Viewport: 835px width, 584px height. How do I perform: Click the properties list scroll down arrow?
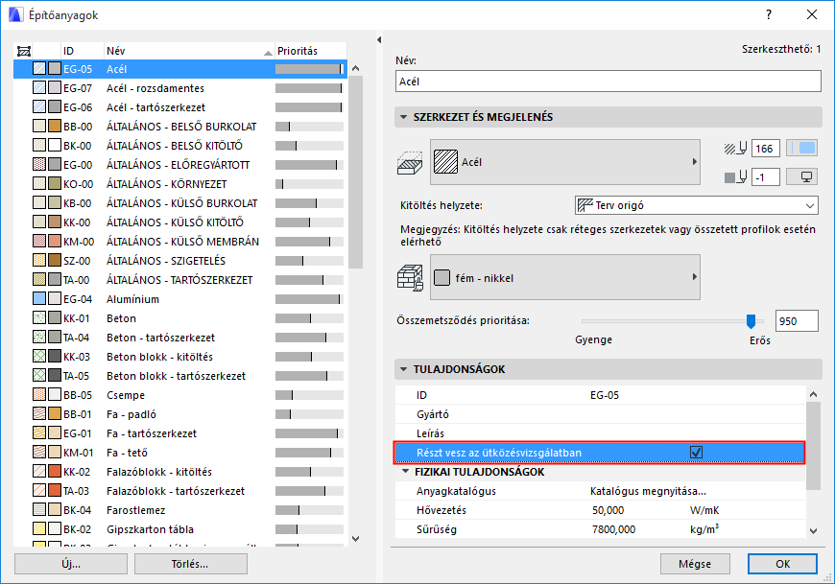click(x=813, y=531)
